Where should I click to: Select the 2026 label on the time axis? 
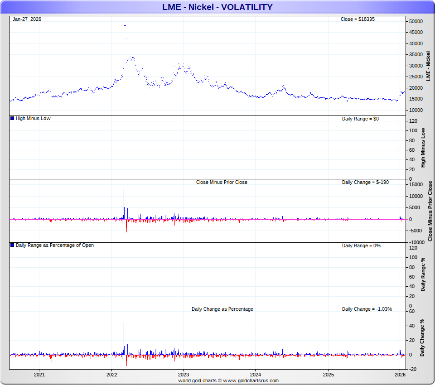[400, 375]
